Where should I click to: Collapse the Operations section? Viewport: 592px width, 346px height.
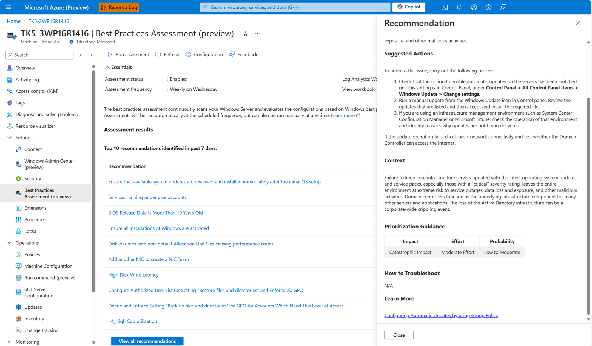pos(10,243)
